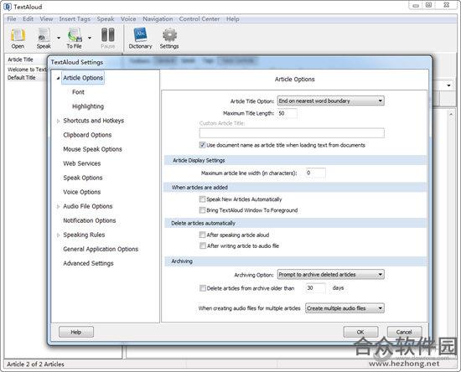The height and width of the screenshot is (372, 461).
Task: Uncheck Use document name as article title
Action: [x=202, y=145]
